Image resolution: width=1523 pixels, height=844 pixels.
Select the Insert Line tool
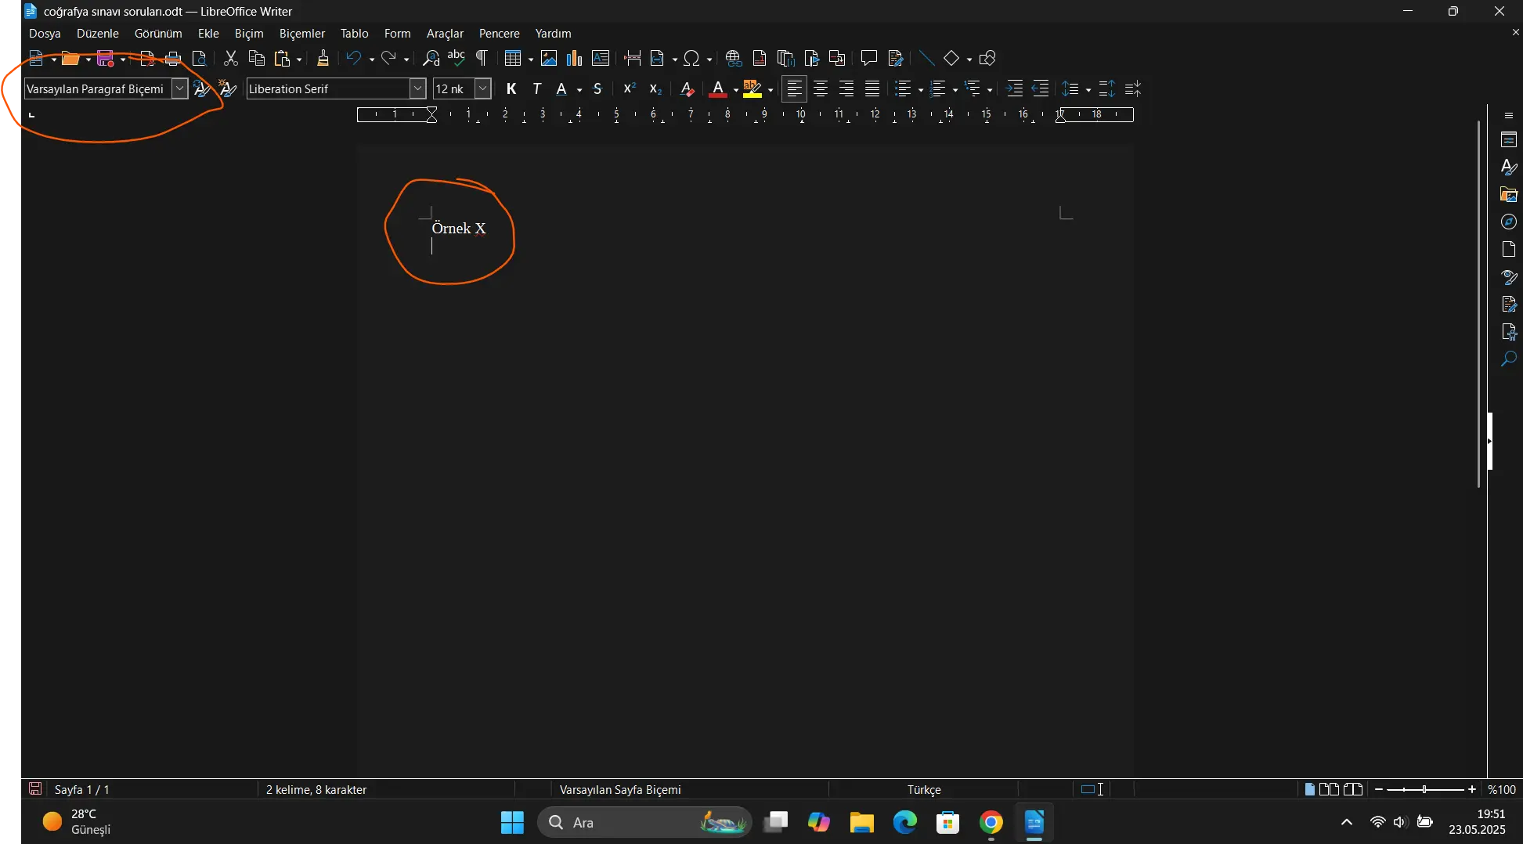926,58
